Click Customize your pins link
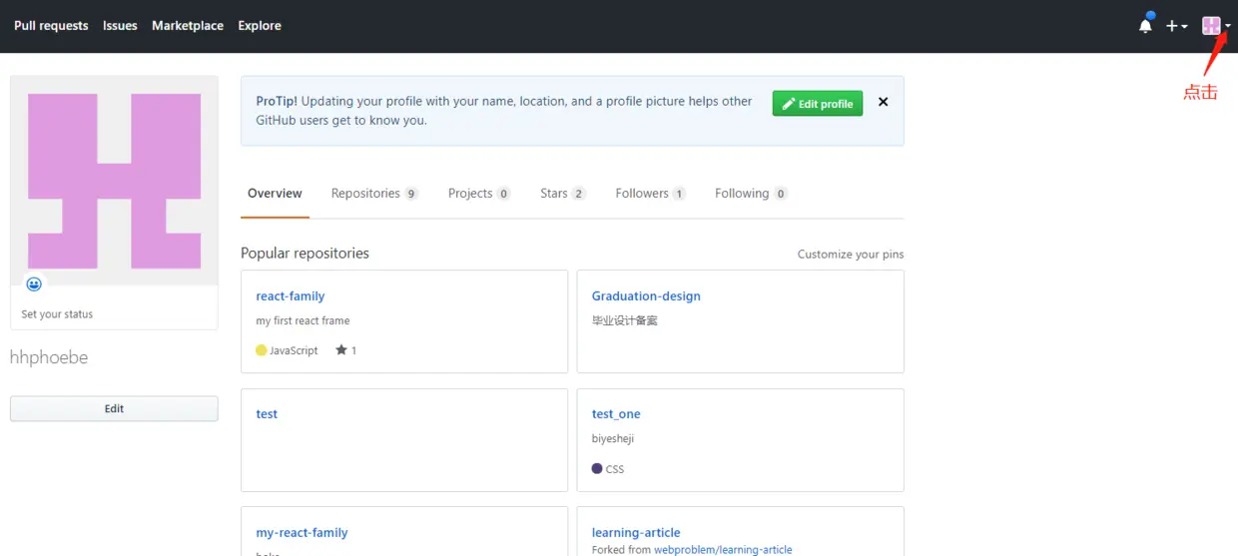The image size is (1238, 556). [x=851, y=255]
